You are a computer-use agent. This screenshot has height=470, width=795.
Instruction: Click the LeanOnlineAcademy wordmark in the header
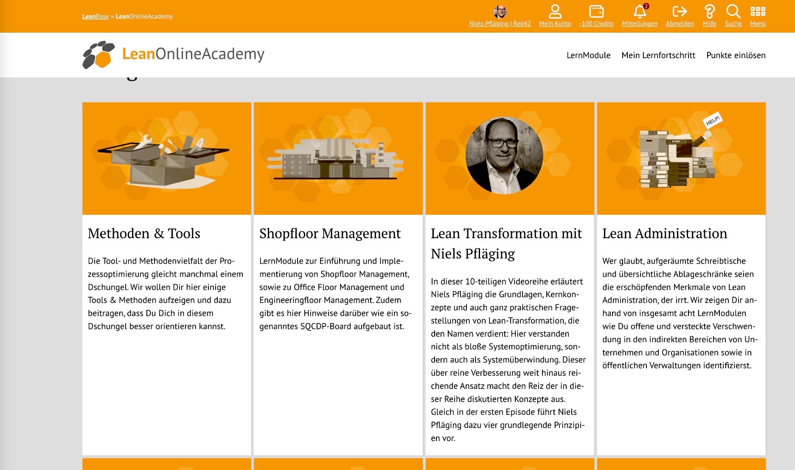(193, 54)
